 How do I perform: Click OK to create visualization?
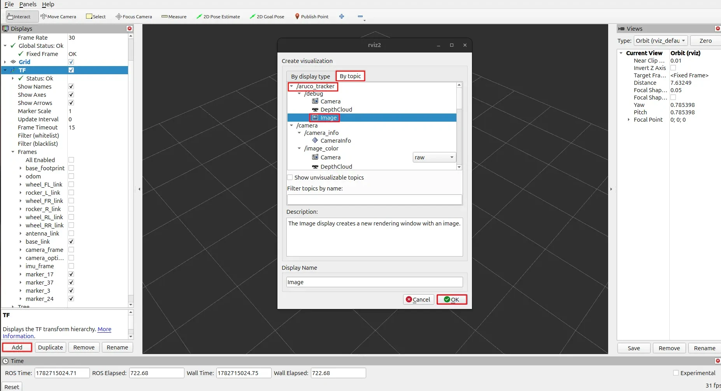pos(452,299)
